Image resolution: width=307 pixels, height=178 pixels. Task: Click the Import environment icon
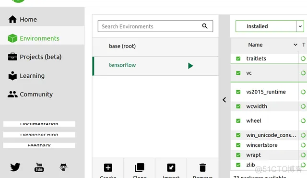click(x=171, y=167)
